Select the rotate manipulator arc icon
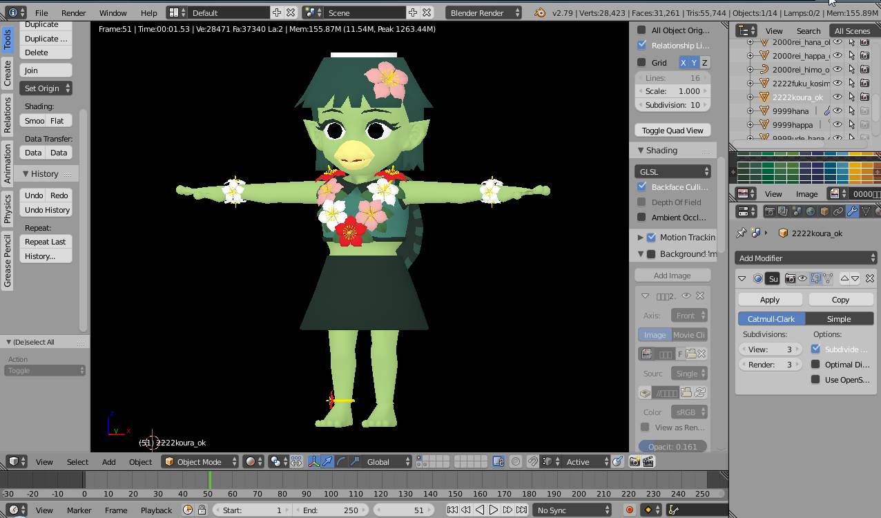Viewport: 881px width, 518px height. tap(341, 461)
